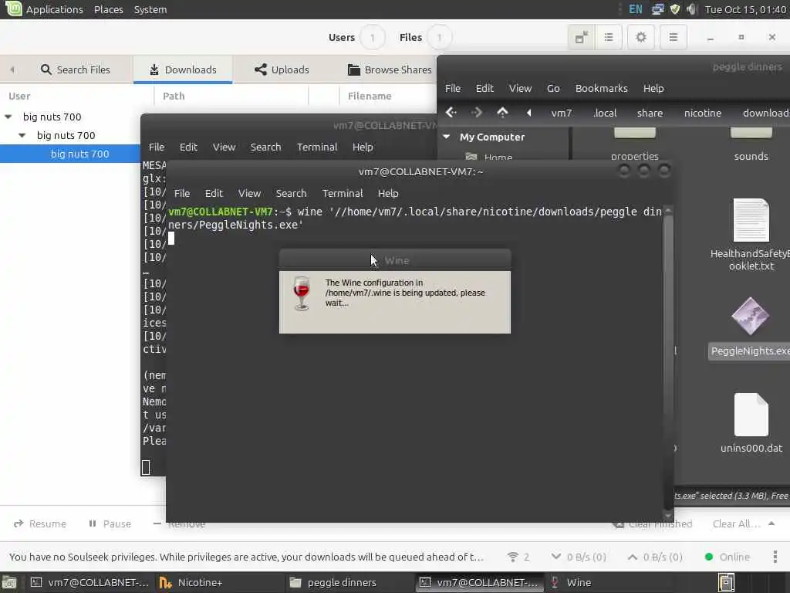Click the Files counter in Nicotine+ header
The width and height of the screenshot is (790, 593).
tap(425, 37)
